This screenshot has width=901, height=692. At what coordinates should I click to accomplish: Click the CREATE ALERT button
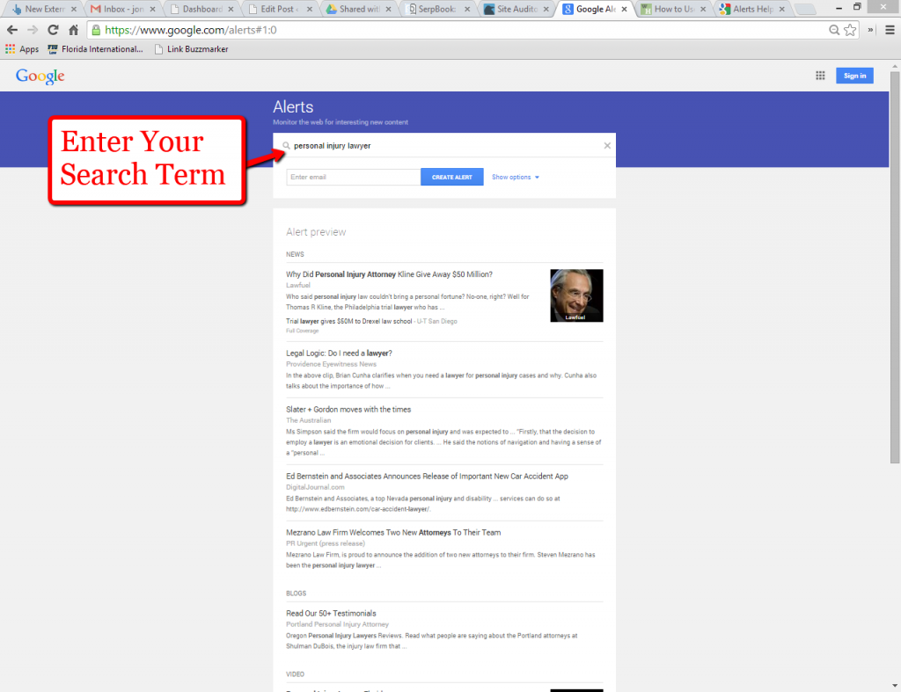(451, 177)
